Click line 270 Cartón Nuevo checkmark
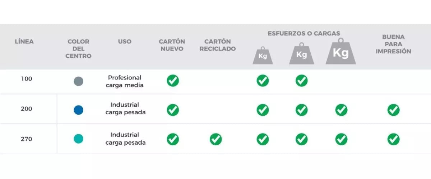Viewport: 431px width, 179px height. [x=173, y=139]
